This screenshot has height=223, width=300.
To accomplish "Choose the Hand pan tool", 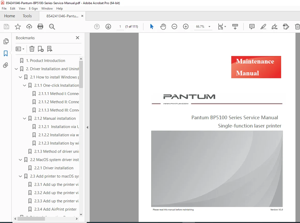I will [163, 27].
